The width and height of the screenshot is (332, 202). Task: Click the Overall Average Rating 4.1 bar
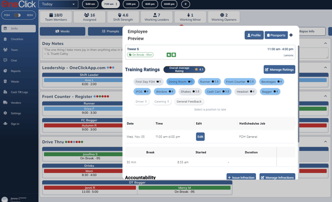pos(184,69)
